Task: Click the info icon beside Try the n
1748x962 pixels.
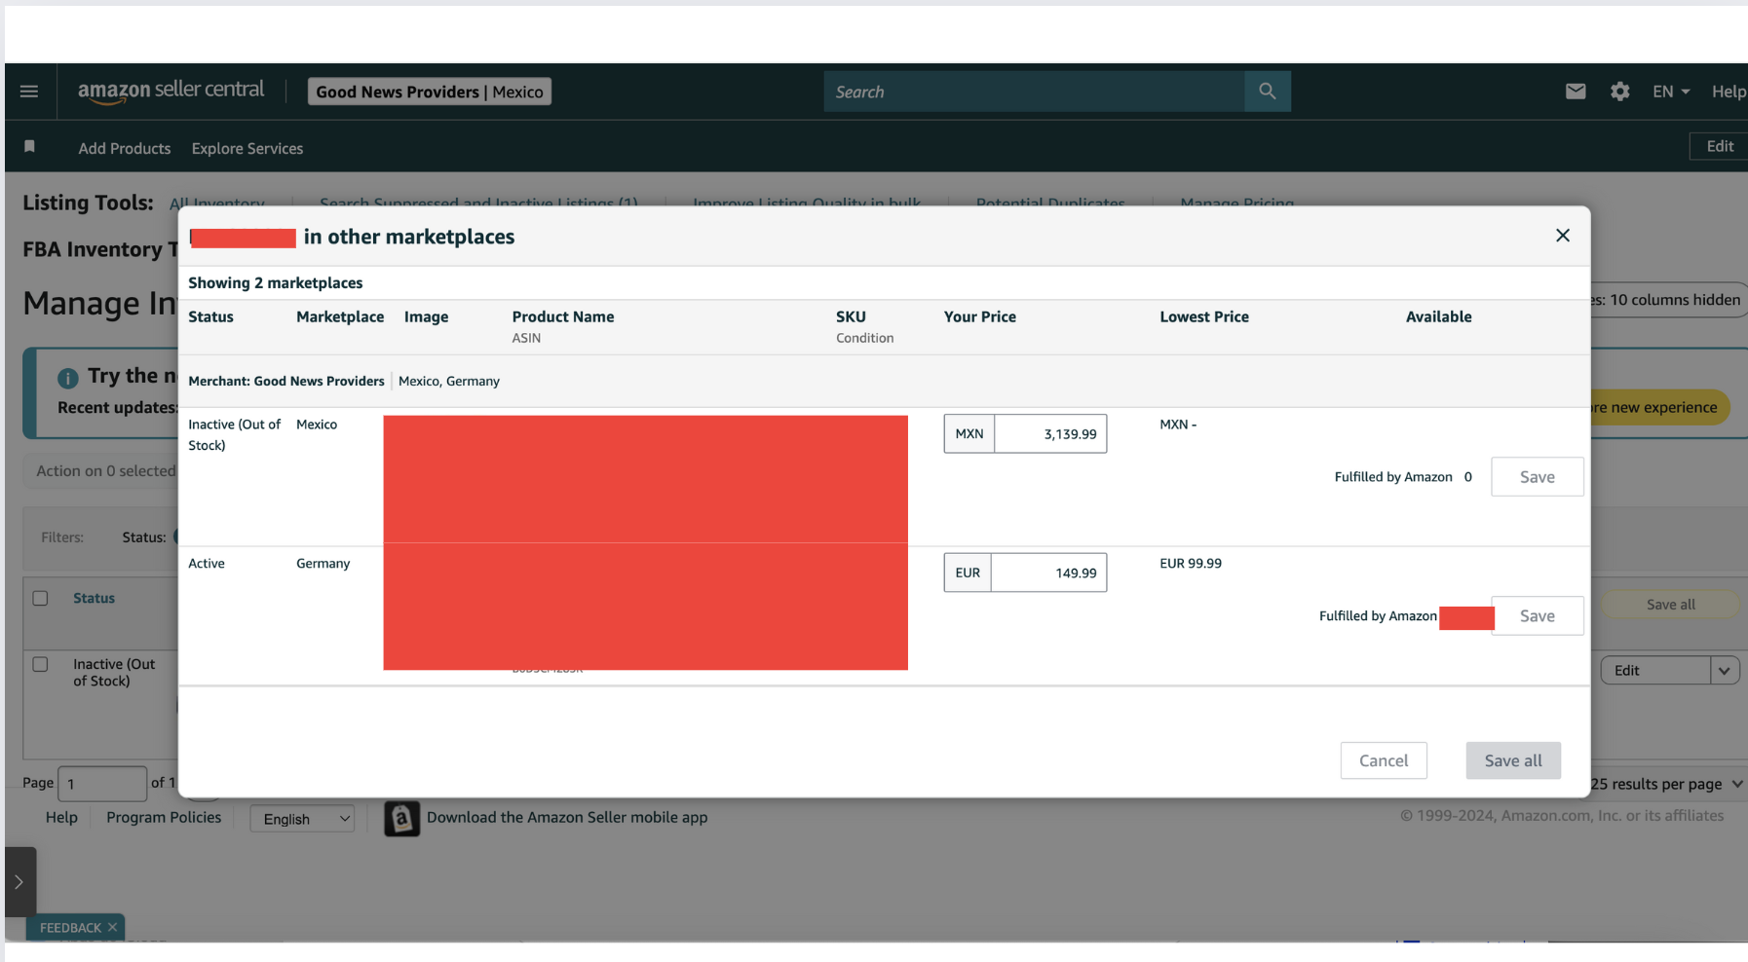Action: (x=67, y=378)
